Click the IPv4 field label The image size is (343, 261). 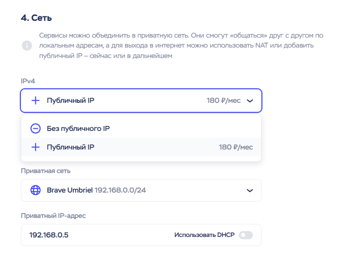point(28,81)
